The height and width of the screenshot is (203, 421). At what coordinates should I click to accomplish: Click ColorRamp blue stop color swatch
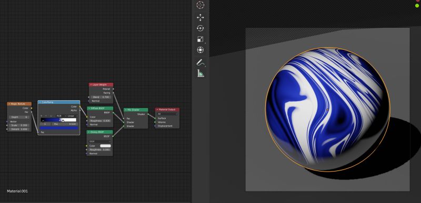click(59, 128)
